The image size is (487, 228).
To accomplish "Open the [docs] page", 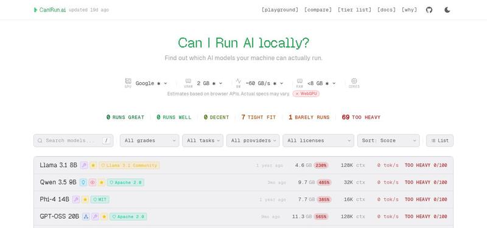I will pos(387,10).
